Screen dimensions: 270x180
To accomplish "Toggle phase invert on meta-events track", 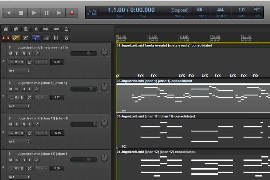I will pos(29,62).
